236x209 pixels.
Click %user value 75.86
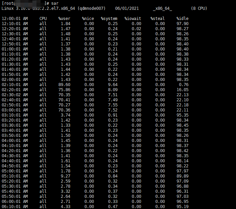(64, 90)
